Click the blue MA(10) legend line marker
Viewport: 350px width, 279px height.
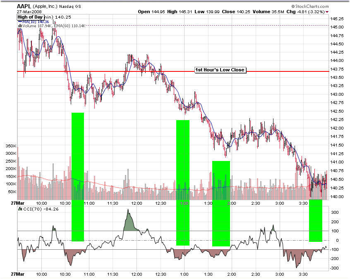click(20, 22)
